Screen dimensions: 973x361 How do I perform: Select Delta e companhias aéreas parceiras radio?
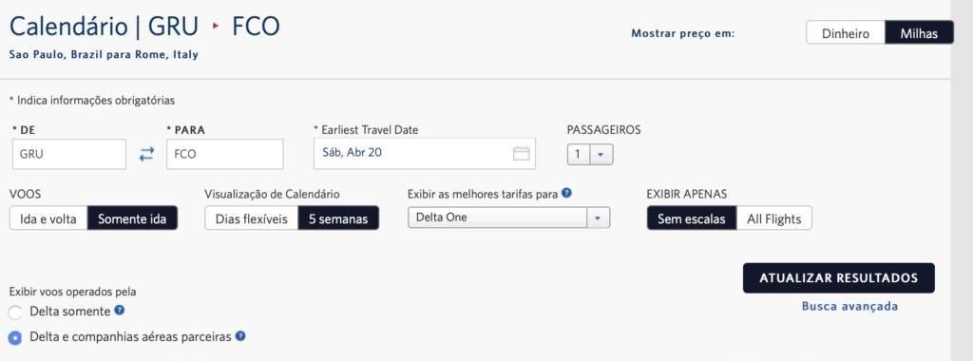pyautogui.click(x=15, y=338)
